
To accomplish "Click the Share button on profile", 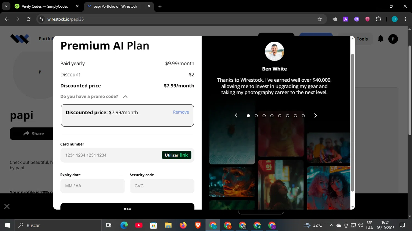I will tap(33, 134).
